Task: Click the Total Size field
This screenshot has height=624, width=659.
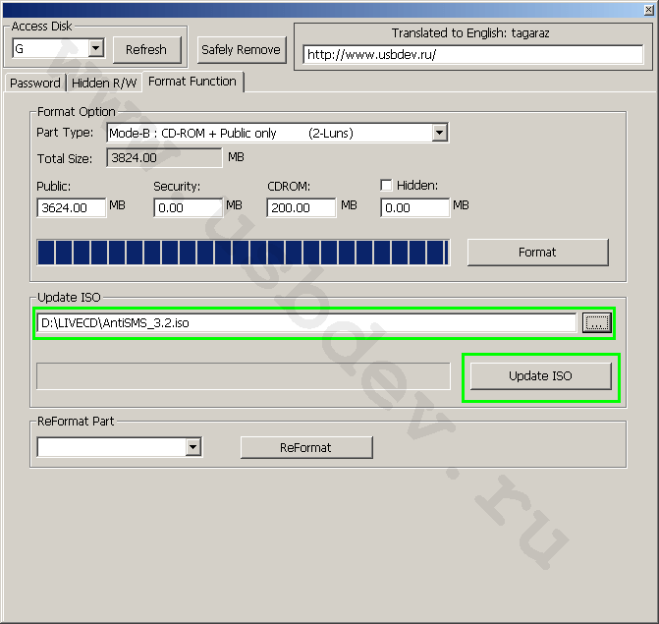Action: pos(164,157)
